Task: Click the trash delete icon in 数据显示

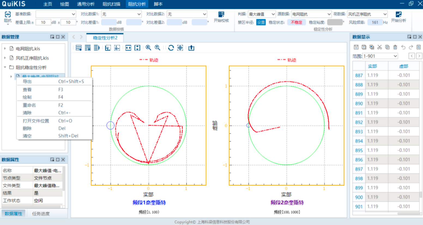Action: 395,47
